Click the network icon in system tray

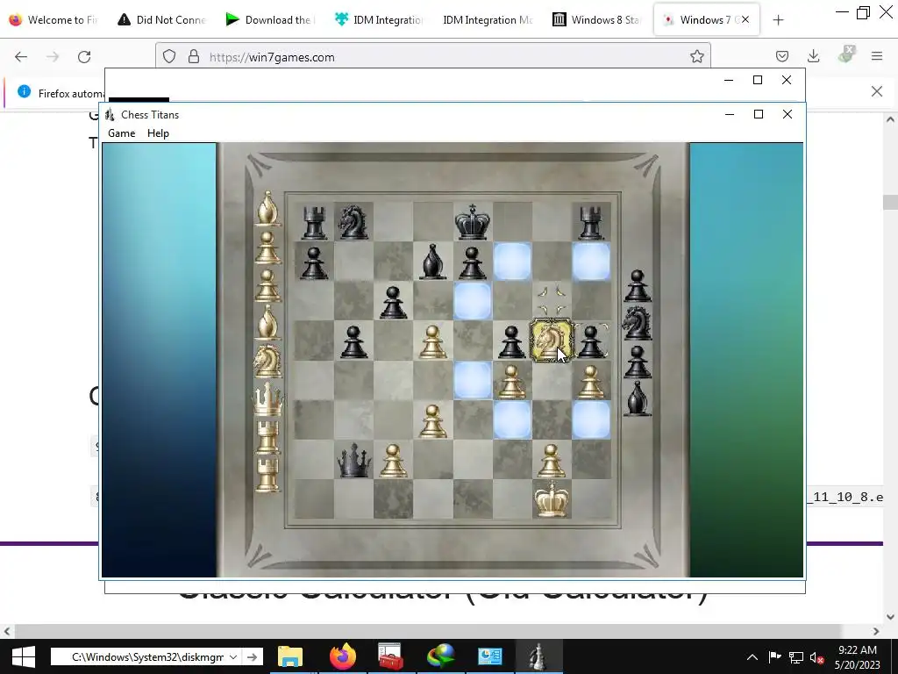(x=795, y=657)
